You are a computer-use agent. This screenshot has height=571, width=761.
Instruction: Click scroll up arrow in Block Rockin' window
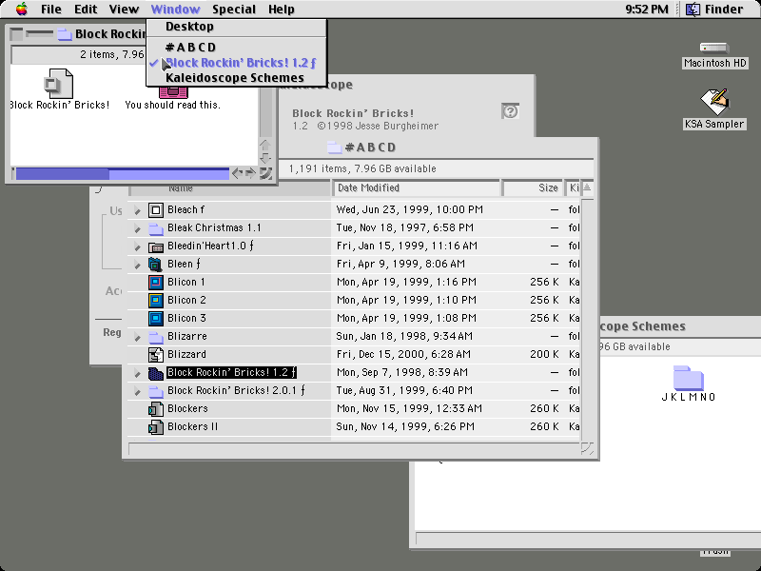tap(265, 145)
